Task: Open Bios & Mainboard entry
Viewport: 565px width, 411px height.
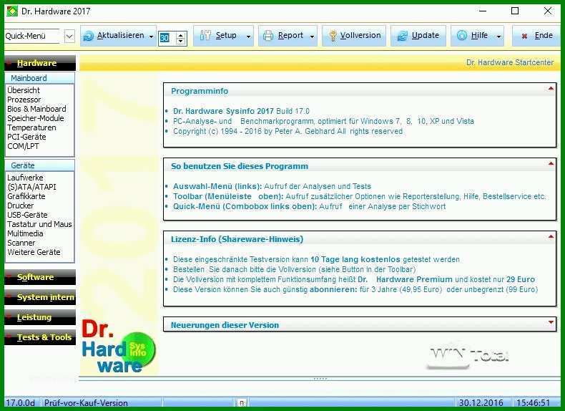Action: click(36, 109)
